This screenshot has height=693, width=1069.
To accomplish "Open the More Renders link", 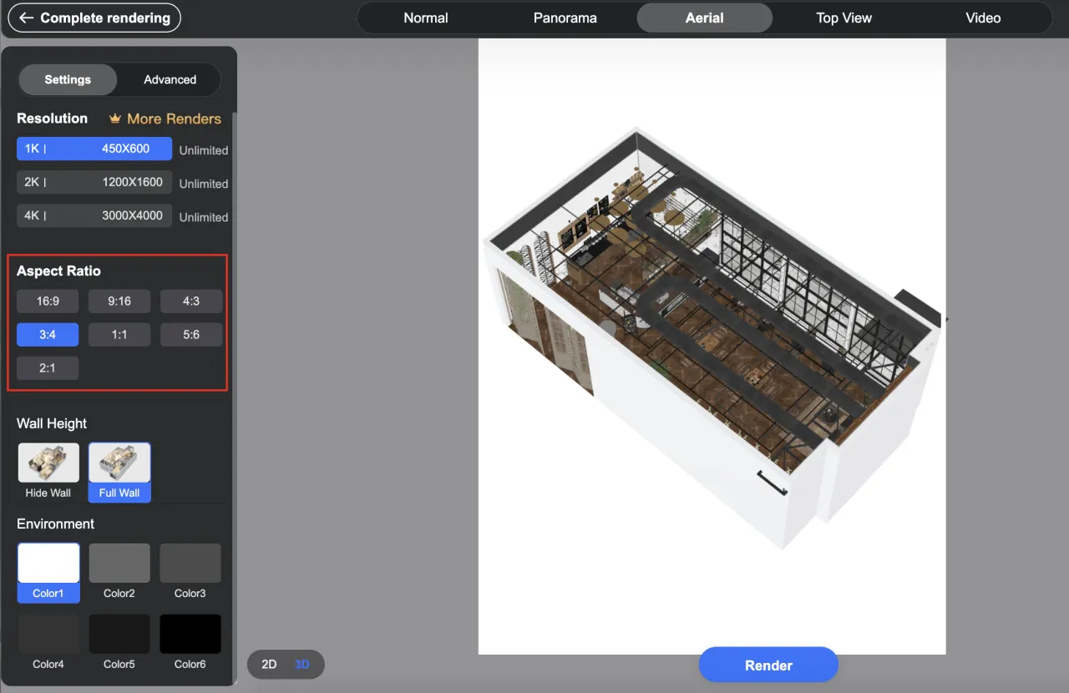I will 174,119.
